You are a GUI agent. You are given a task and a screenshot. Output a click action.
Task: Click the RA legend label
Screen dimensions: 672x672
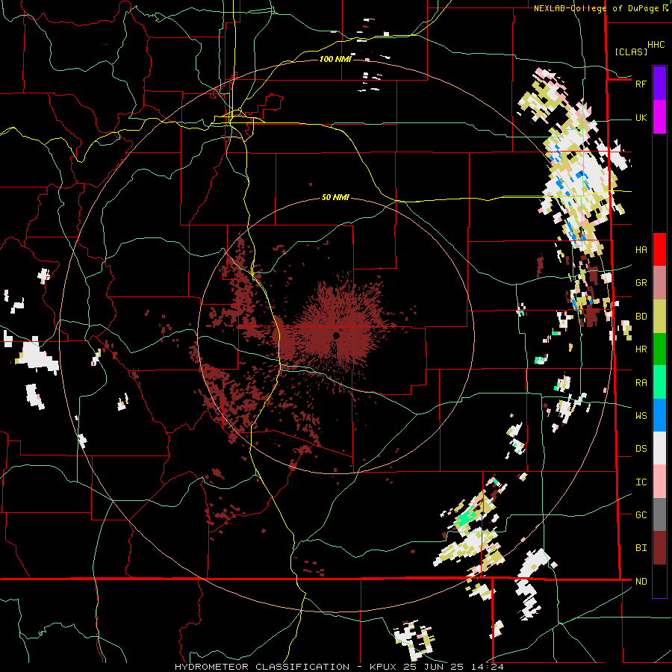point(641,382)
